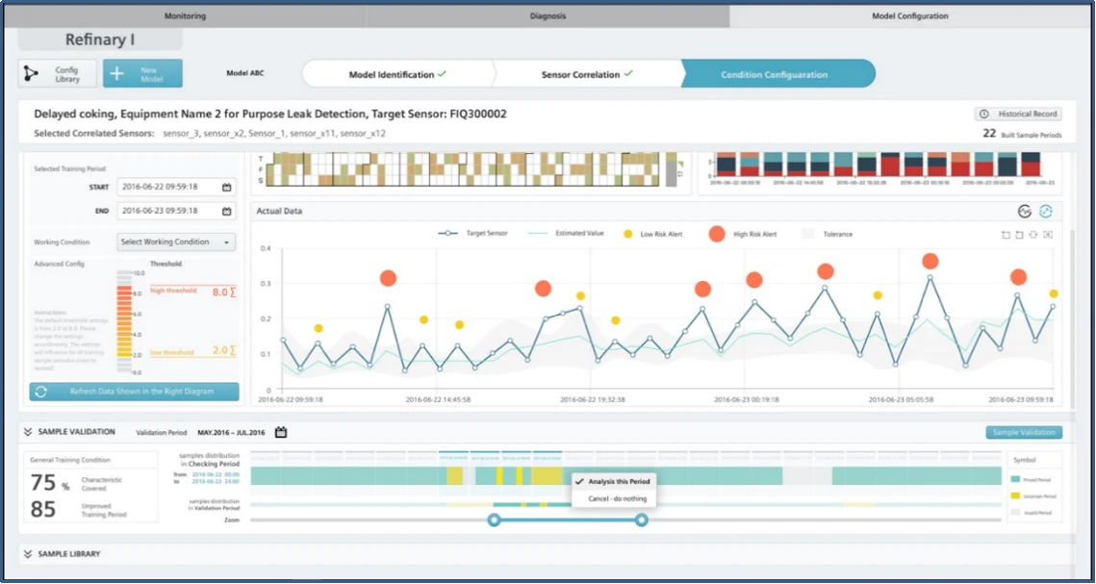
Task: Expand the Sample Library section
Action: (x=29, y=554)
